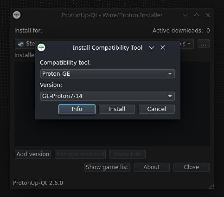Click the ProtonUp-Qt app icon in main window title bar
This screenshot has height=197, width=224.
[x=17, y=15]
